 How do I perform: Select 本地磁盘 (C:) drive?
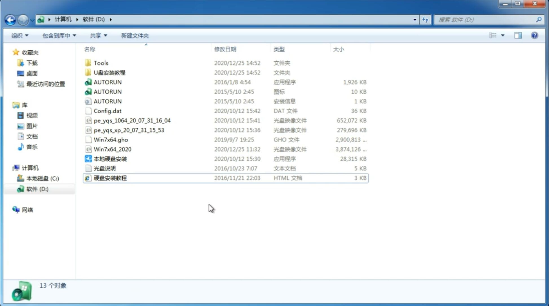coord(42,179)
